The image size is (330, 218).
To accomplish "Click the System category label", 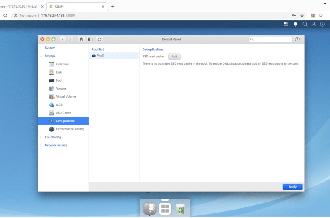I will point(50,48).
